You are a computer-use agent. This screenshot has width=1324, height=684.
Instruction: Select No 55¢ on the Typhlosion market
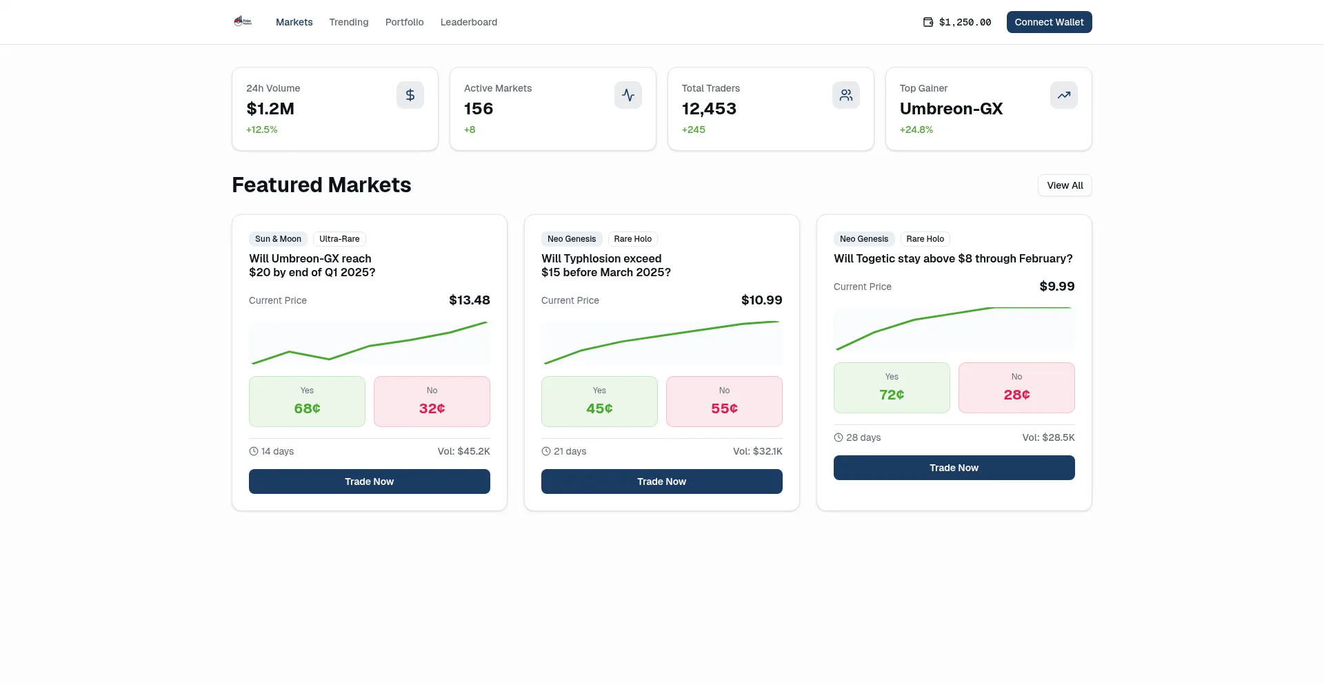tap(724, 402)
